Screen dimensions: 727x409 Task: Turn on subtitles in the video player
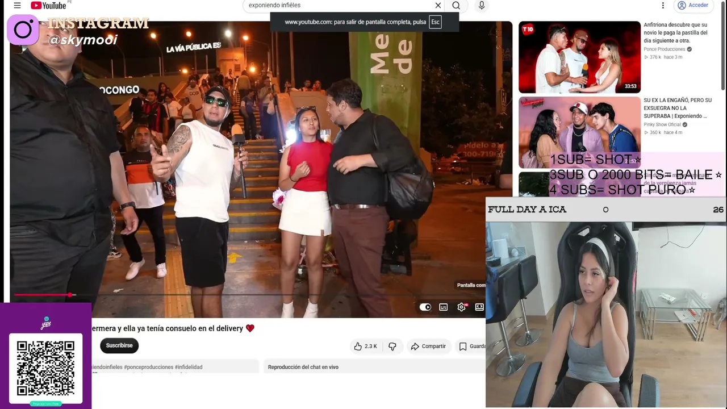[x=444, y=307]
